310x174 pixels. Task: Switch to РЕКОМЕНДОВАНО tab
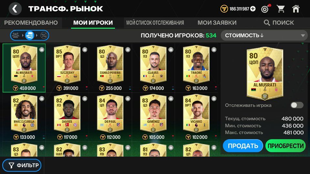coord(31,23)
